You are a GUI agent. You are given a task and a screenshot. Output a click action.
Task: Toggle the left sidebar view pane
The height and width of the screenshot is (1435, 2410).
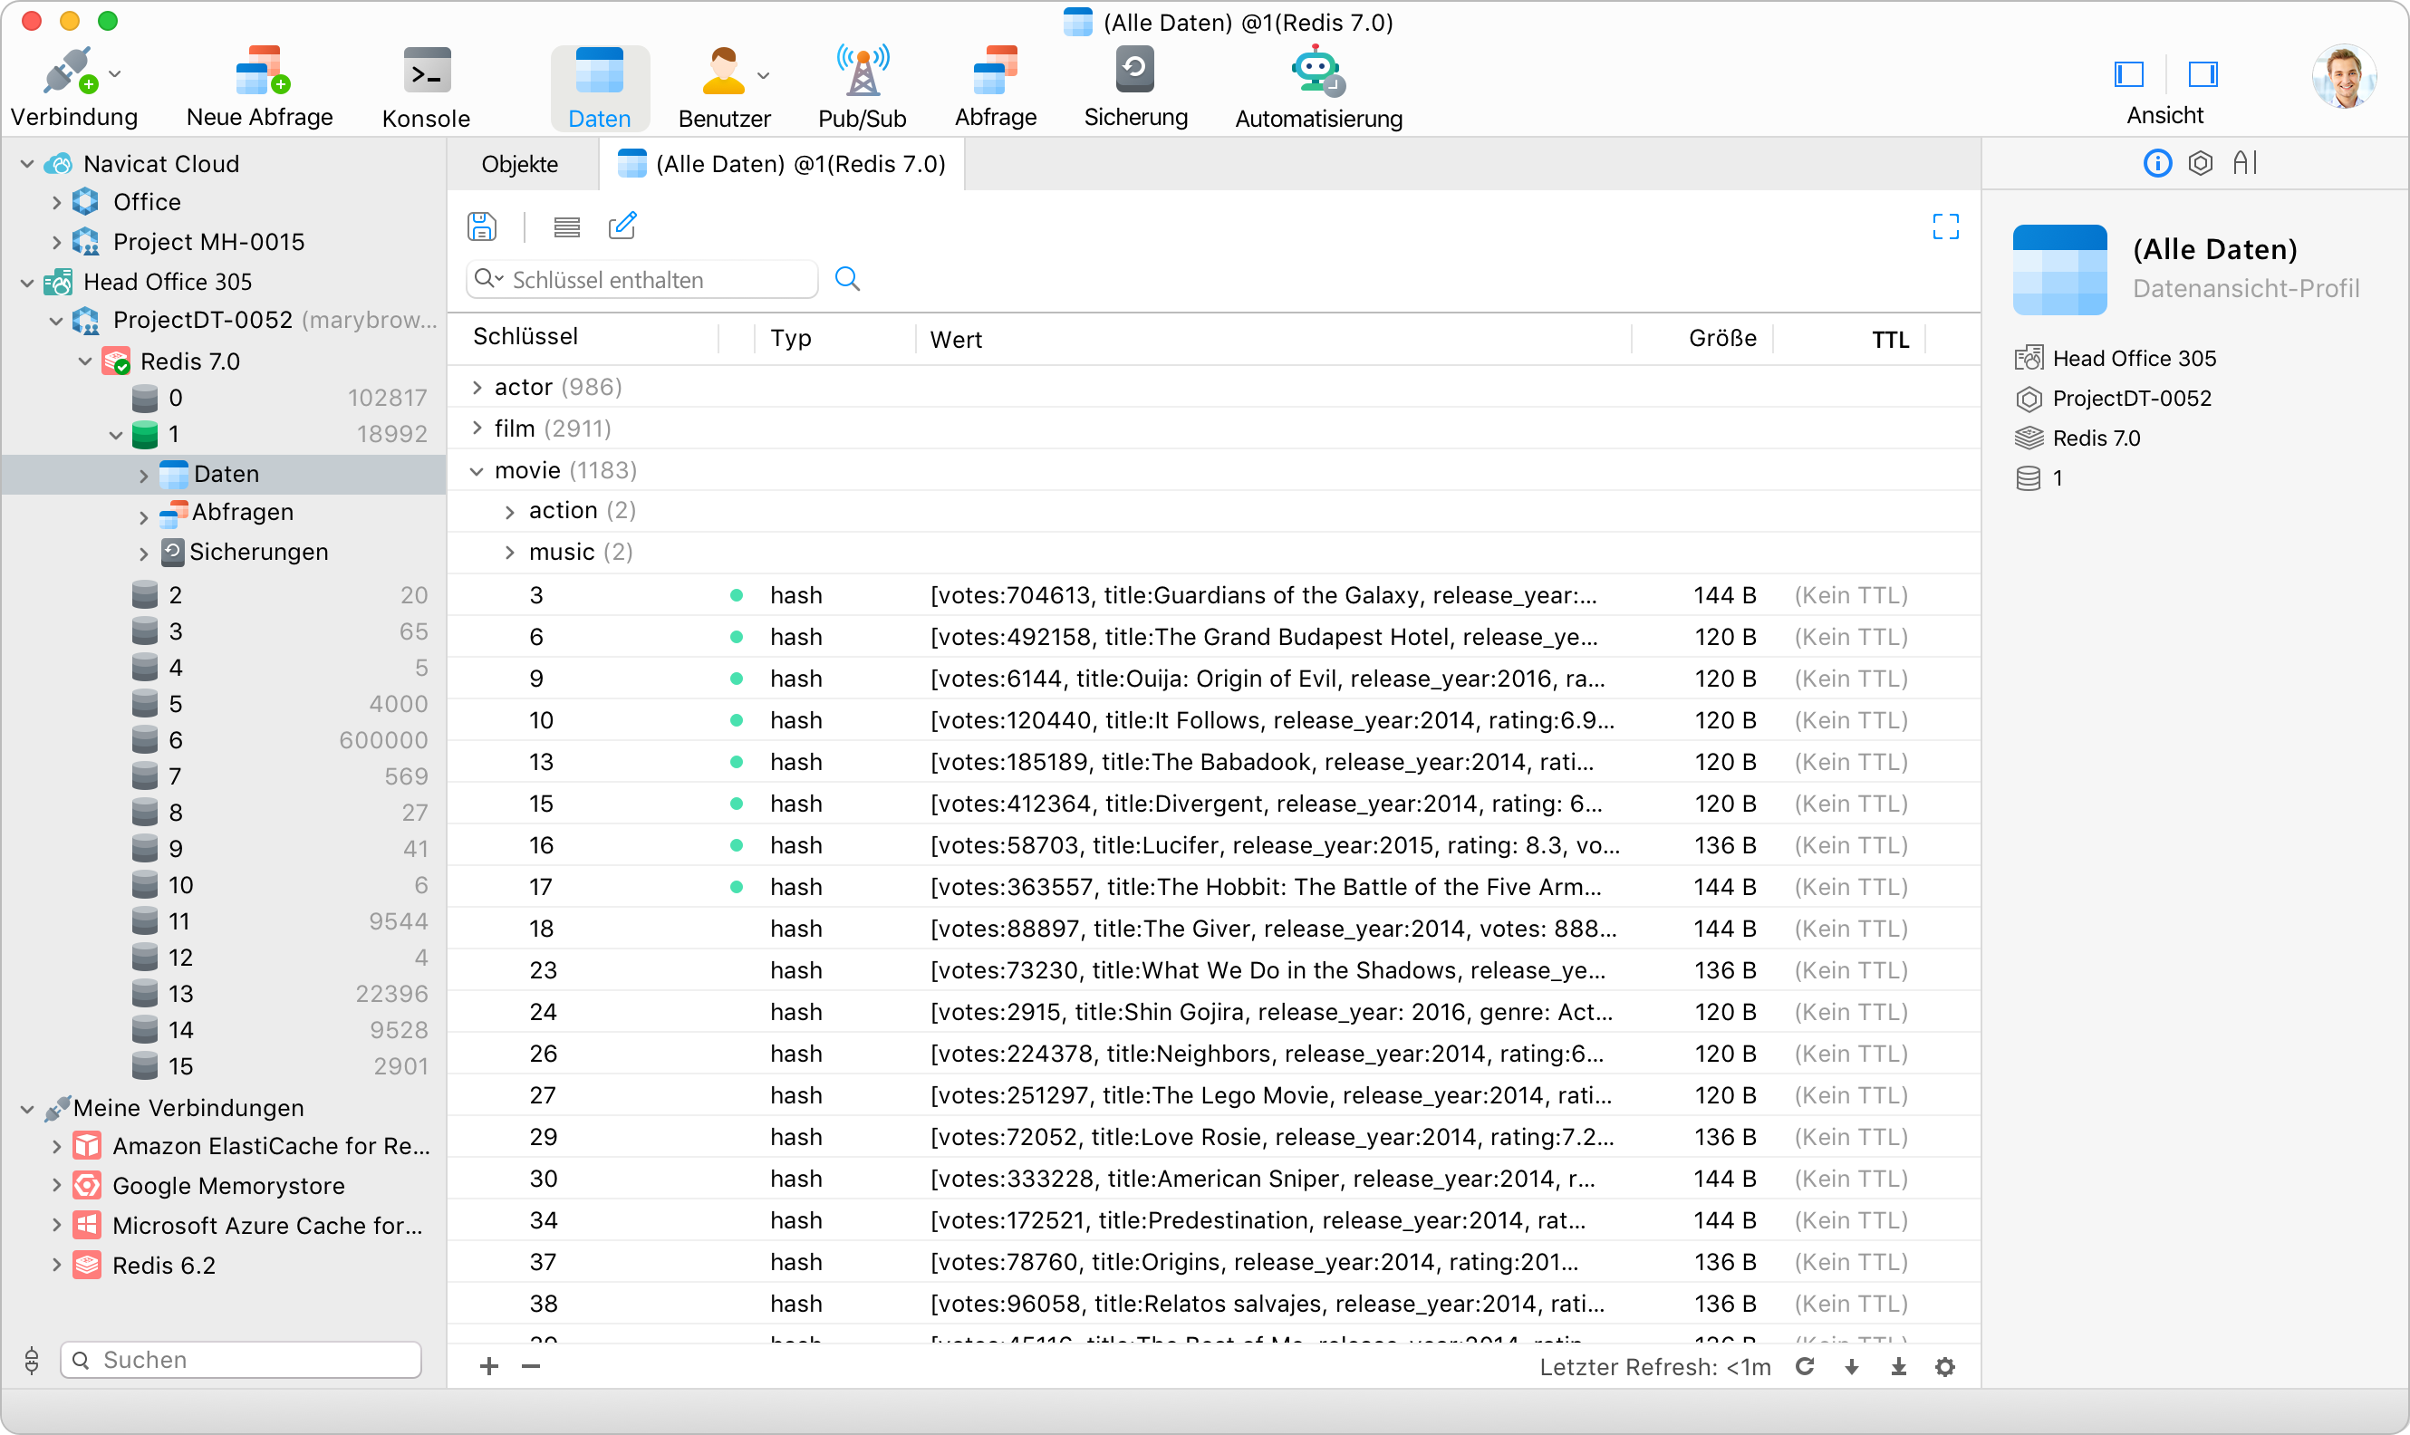[x=2128, y=74]
